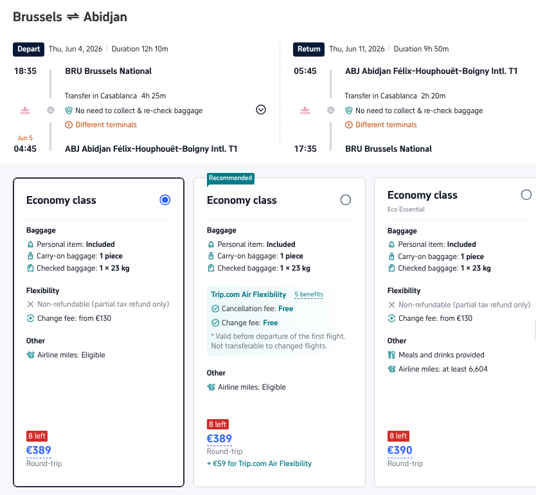Click the Trip.com Air Flexibility heading

pos(249,294)
